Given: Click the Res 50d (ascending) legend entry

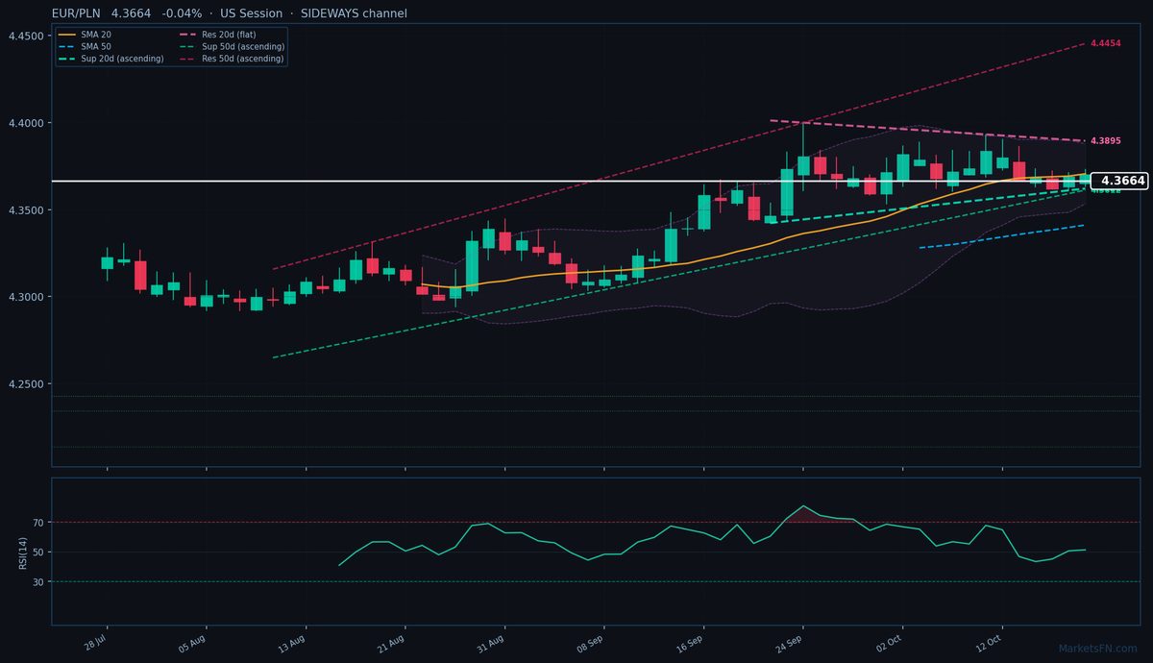Looking at the screenshot, I should [232, 59].
